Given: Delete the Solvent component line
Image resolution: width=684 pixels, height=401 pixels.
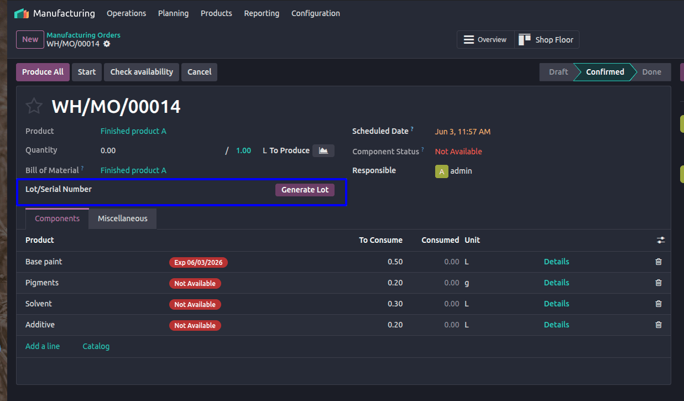Looking at the screenshot, I should (659, 304).
